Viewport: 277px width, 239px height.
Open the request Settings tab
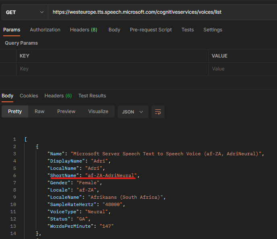[213, 30]
